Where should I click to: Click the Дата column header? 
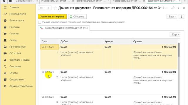coord(49,41)
